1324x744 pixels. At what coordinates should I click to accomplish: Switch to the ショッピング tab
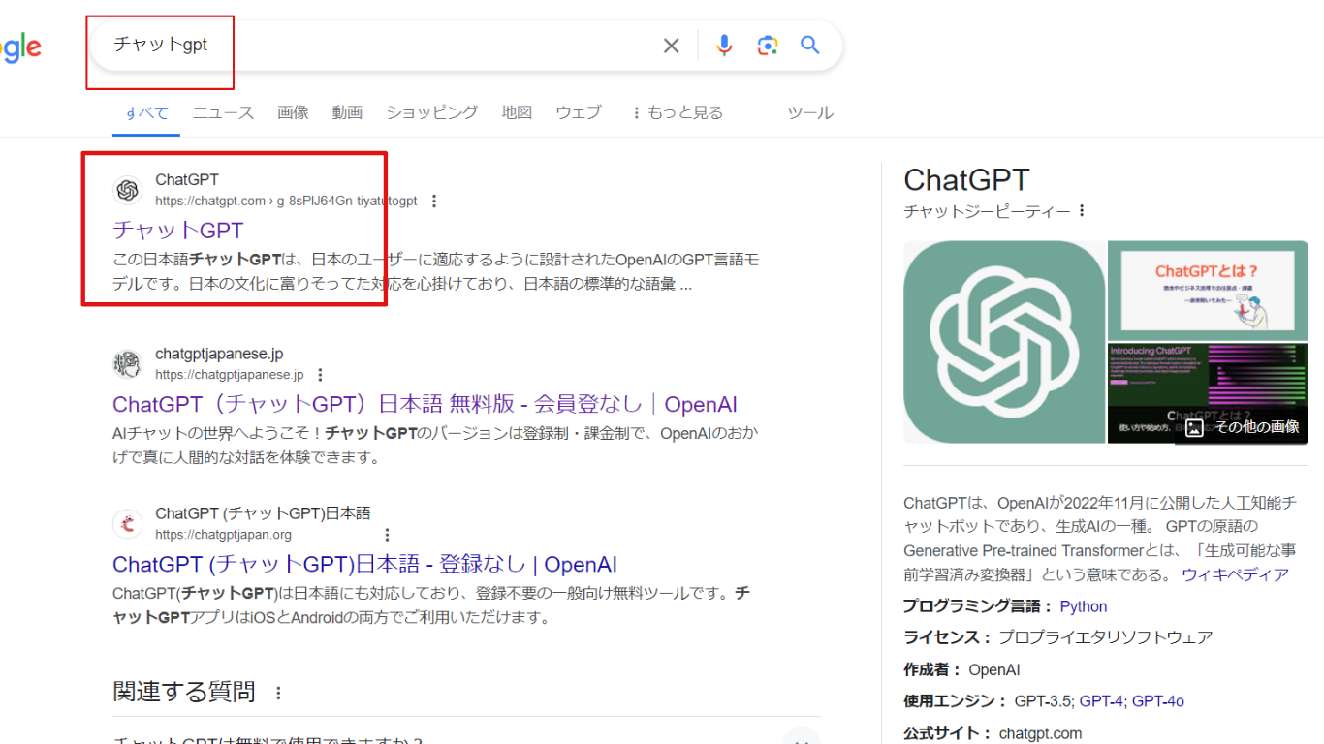coord(432,112)
